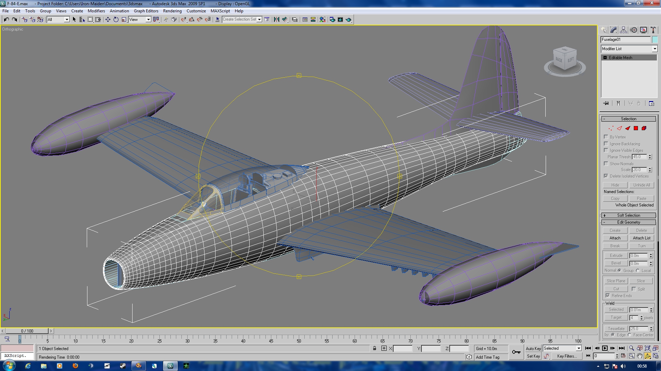This screenshot has width=661, height=371.
Task: Switch to the Utilities hammer panel
Action: pyautogui.click(x=653, y=30)
